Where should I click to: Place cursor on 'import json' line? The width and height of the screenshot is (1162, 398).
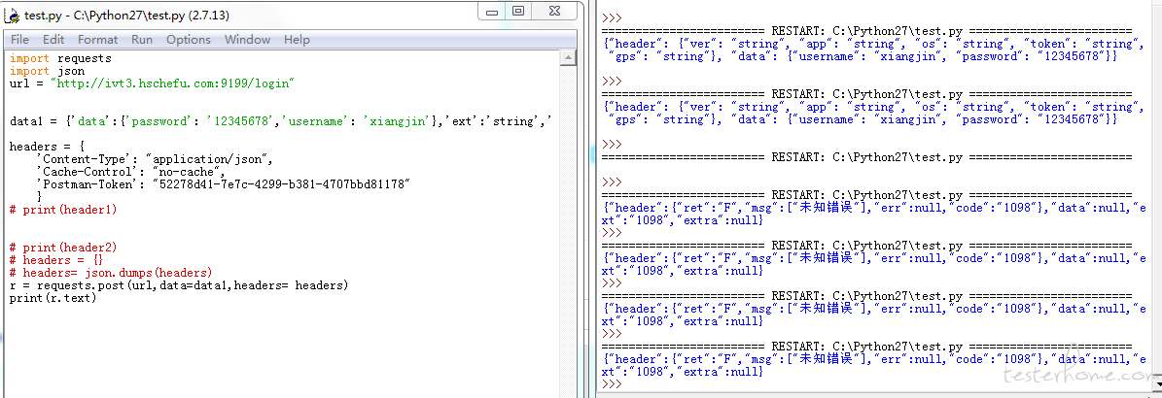48,71
